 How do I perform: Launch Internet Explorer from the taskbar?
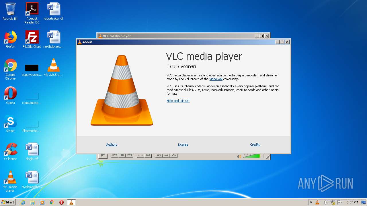pos(23,202)
